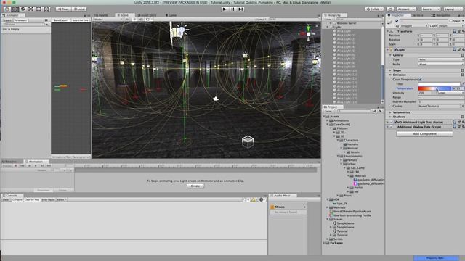The width and height of the screenshot is (465, 261).
Task: Toggle Local handle rotation button
Action: [79, 9]
